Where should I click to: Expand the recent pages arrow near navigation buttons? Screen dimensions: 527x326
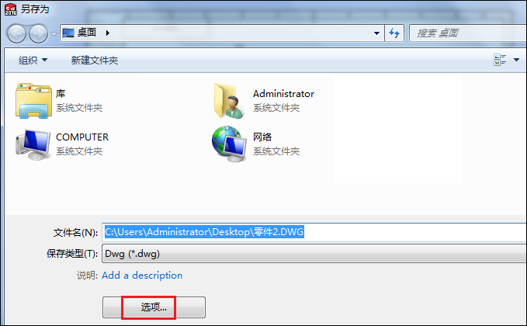pyautogui.click(x=54, y=33)
